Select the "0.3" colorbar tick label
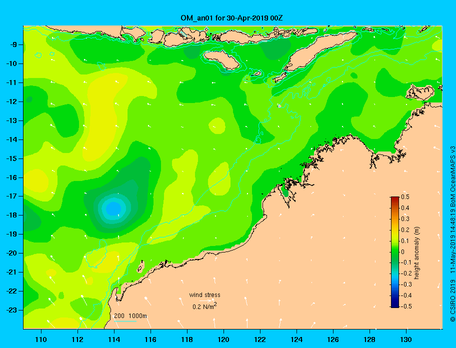 tap(405, 219)
